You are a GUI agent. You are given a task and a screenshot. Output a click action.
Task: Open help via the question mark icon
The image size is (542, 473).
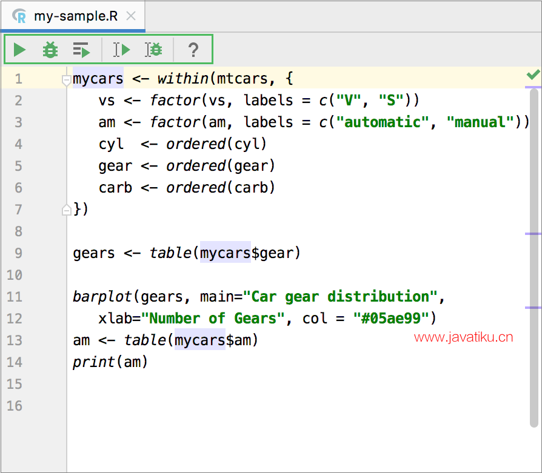point(193,50)
